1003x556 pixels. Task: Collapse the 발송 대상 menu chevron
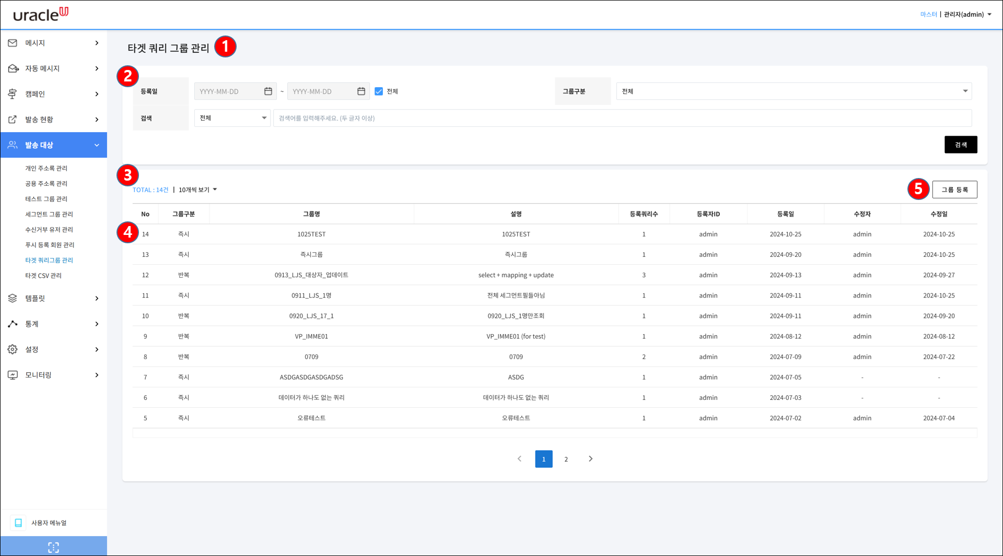(x=97, y=145)
